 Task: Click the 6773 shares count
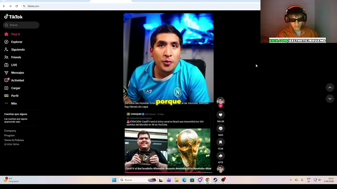221,162
